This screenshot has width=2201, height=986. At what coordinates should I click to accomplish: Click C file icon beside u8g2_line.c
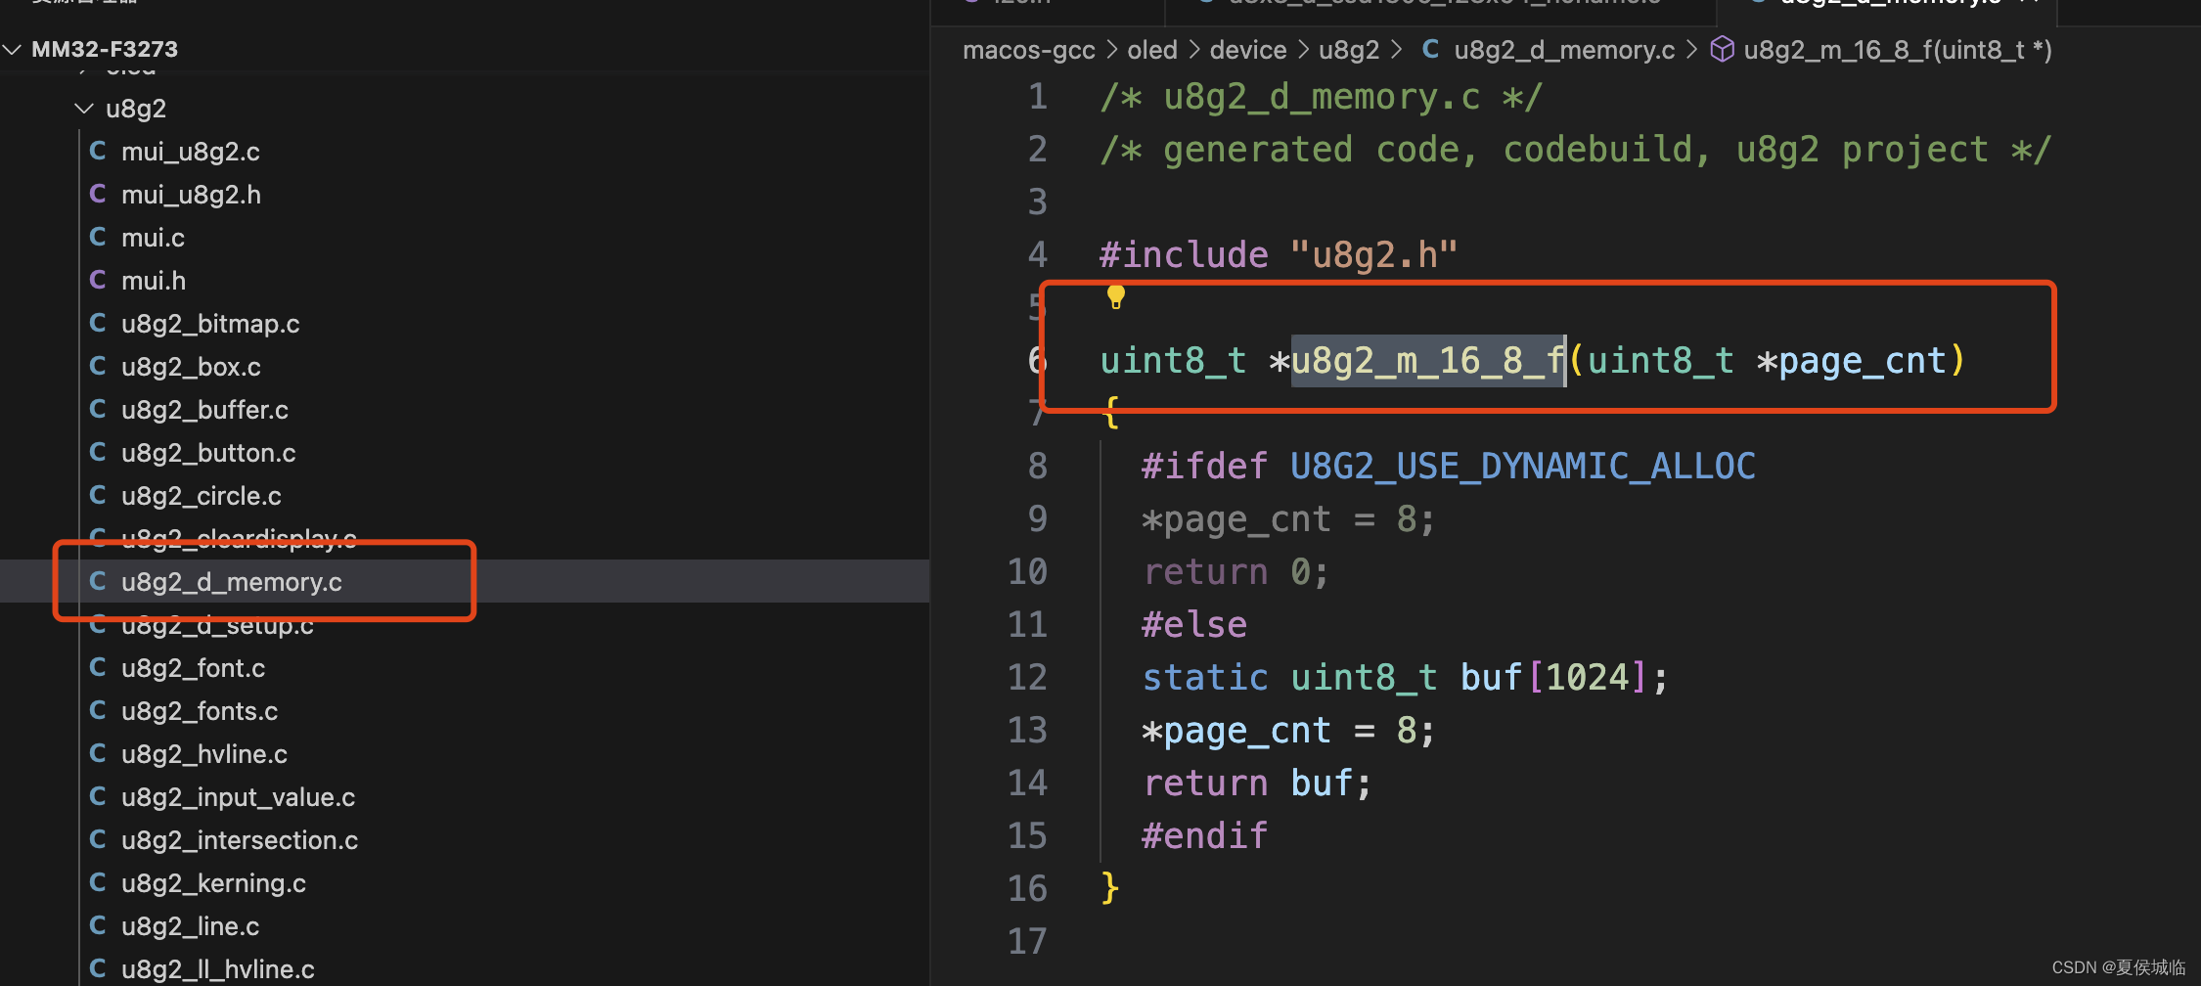(x=98, y=925)
